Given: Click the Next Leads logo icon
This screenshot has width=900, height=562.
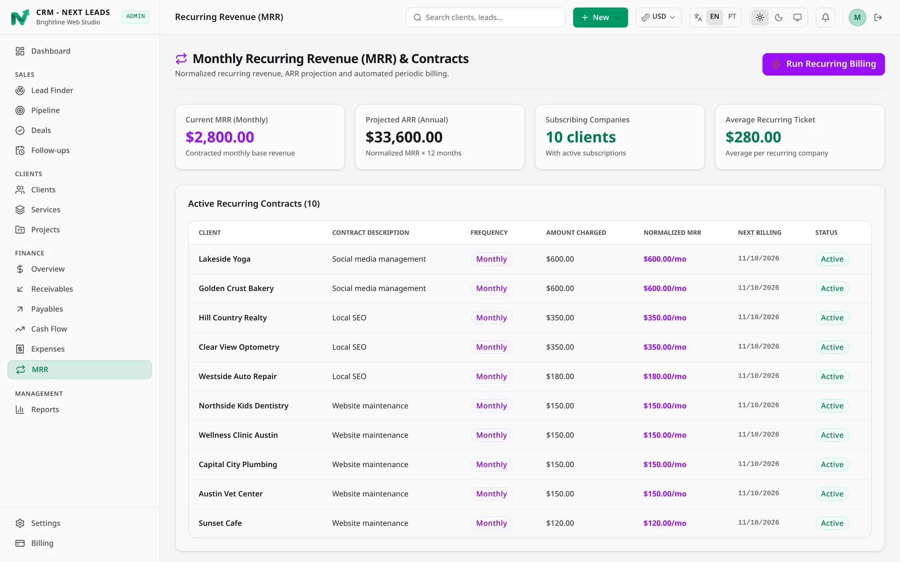Looking at the screenshot, I should pyautogui.click(x=20, y=17).
